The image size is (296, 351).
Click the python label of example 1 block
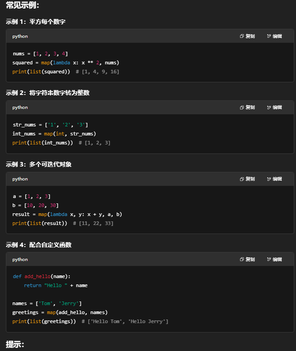pyautogui.click(x=20, y=36)
